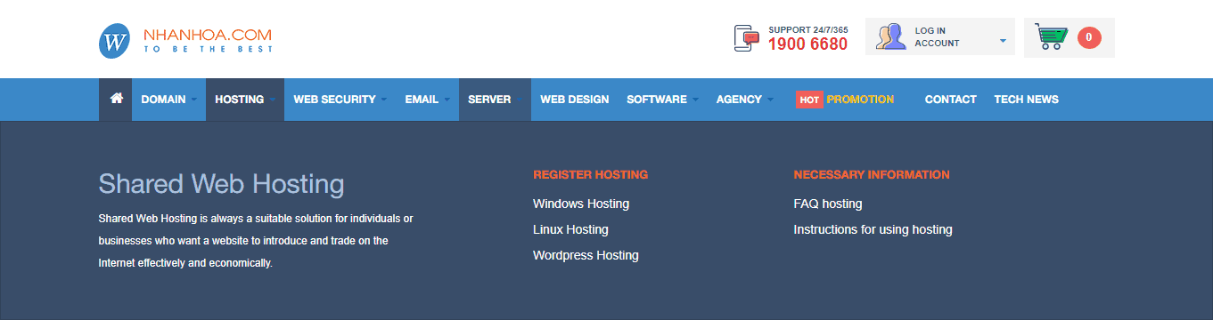Open the HOSTING menu item
The height and width of the screenshot is (320, 1213).
(x=240, y=100)
